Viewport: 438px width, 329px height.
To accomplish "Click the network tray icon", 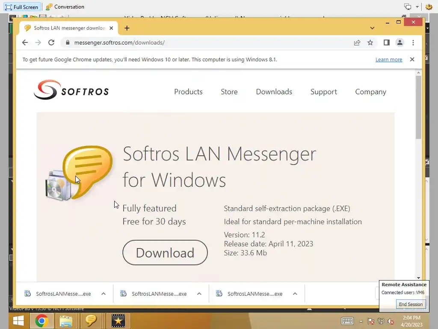I will coord(381,321).
